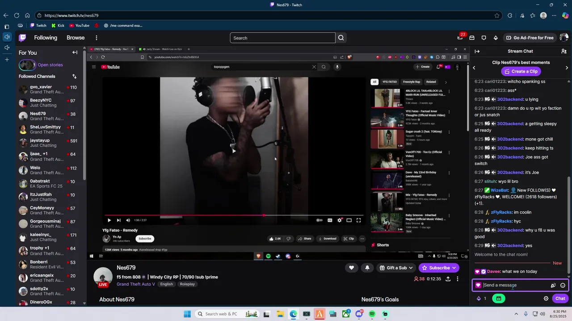This screenshot has width=572, height=321.
Task: Send message with Chat button
Action: click(x=560, y=299)
